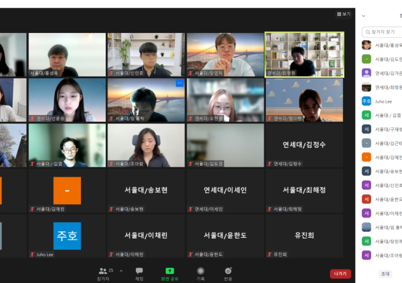This screenshot has height=283, width=402.
Task: Click green 서 avatar beside 서울대 / 김염 in list
Action: [366, 115]
